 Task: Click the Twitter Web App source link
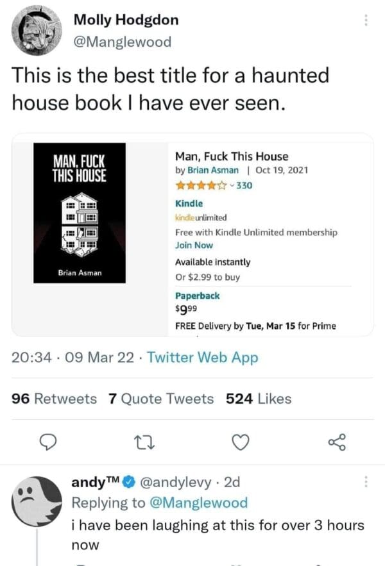coord(203,358)
